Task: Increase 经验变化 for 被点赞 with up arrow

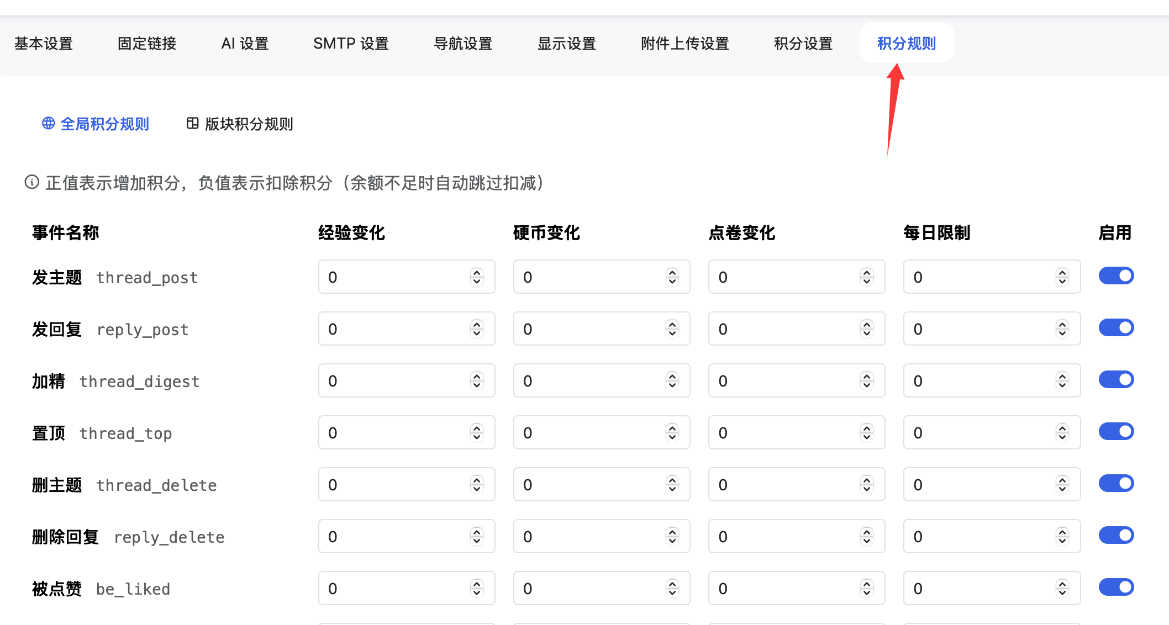Action: 477,584
